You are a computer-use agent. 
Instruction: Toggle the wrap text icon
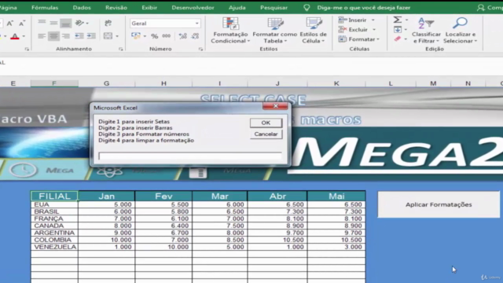click(x=108, y=23)
